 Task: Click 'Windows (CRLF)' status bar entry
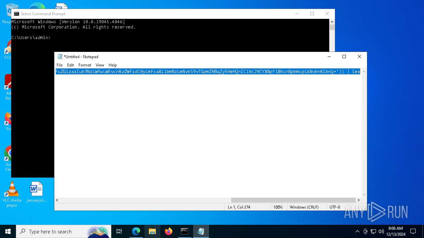[x=304, y=207]
